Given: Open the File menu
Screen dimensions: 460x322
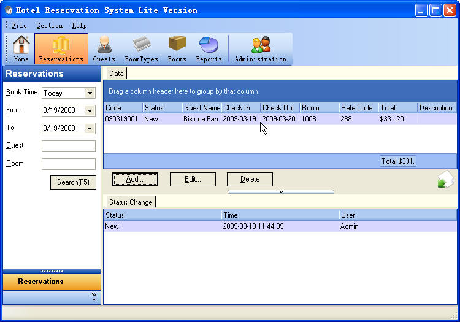Looking at the screenshot, I should (x=19, y=26).
